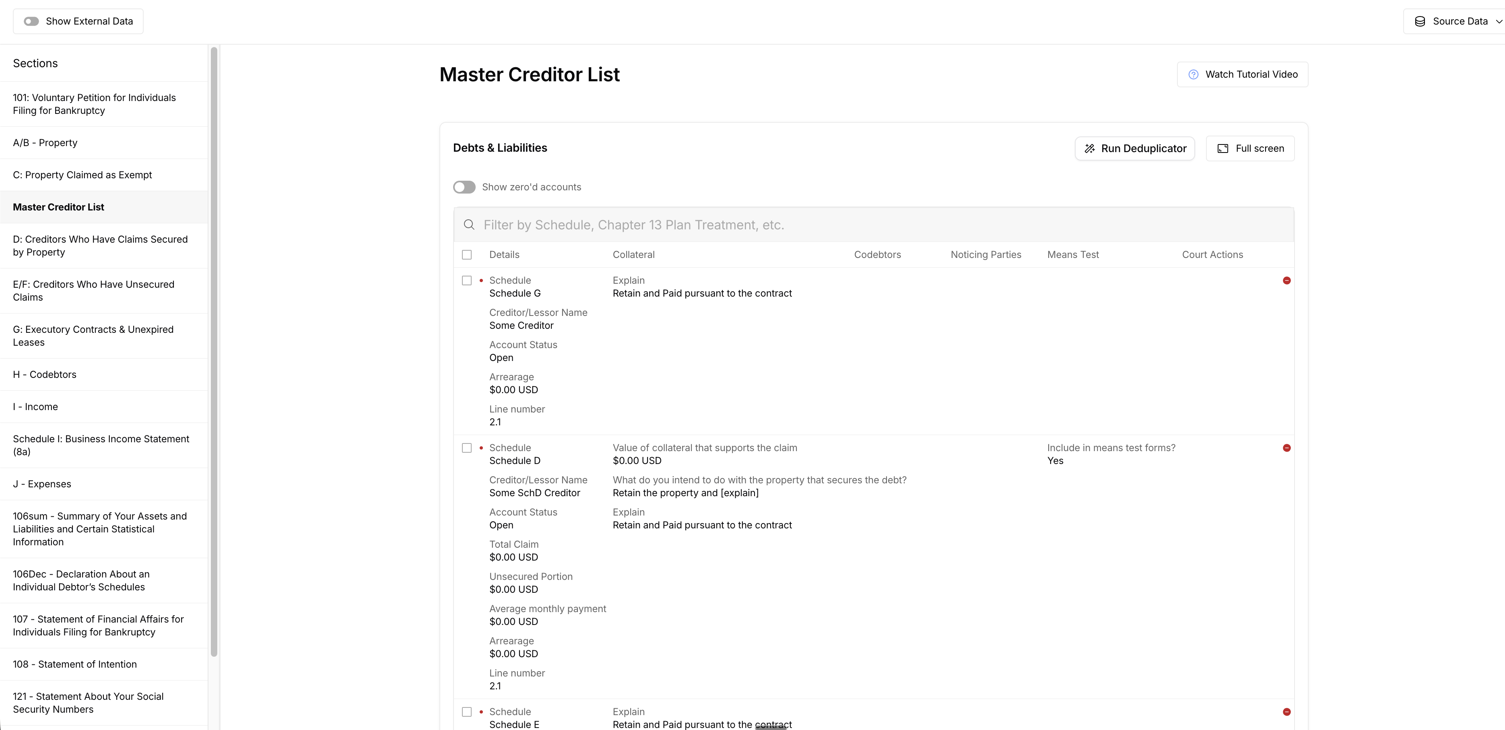Go to A/B - Property section

pos(104,142)
